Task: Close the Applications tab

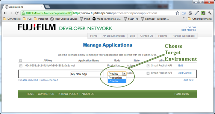Action: pyautogui.click(x=41, y=7)
